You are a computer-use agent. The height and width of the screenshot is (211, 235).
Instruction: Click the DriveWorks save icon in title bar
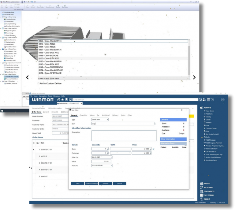32,2
